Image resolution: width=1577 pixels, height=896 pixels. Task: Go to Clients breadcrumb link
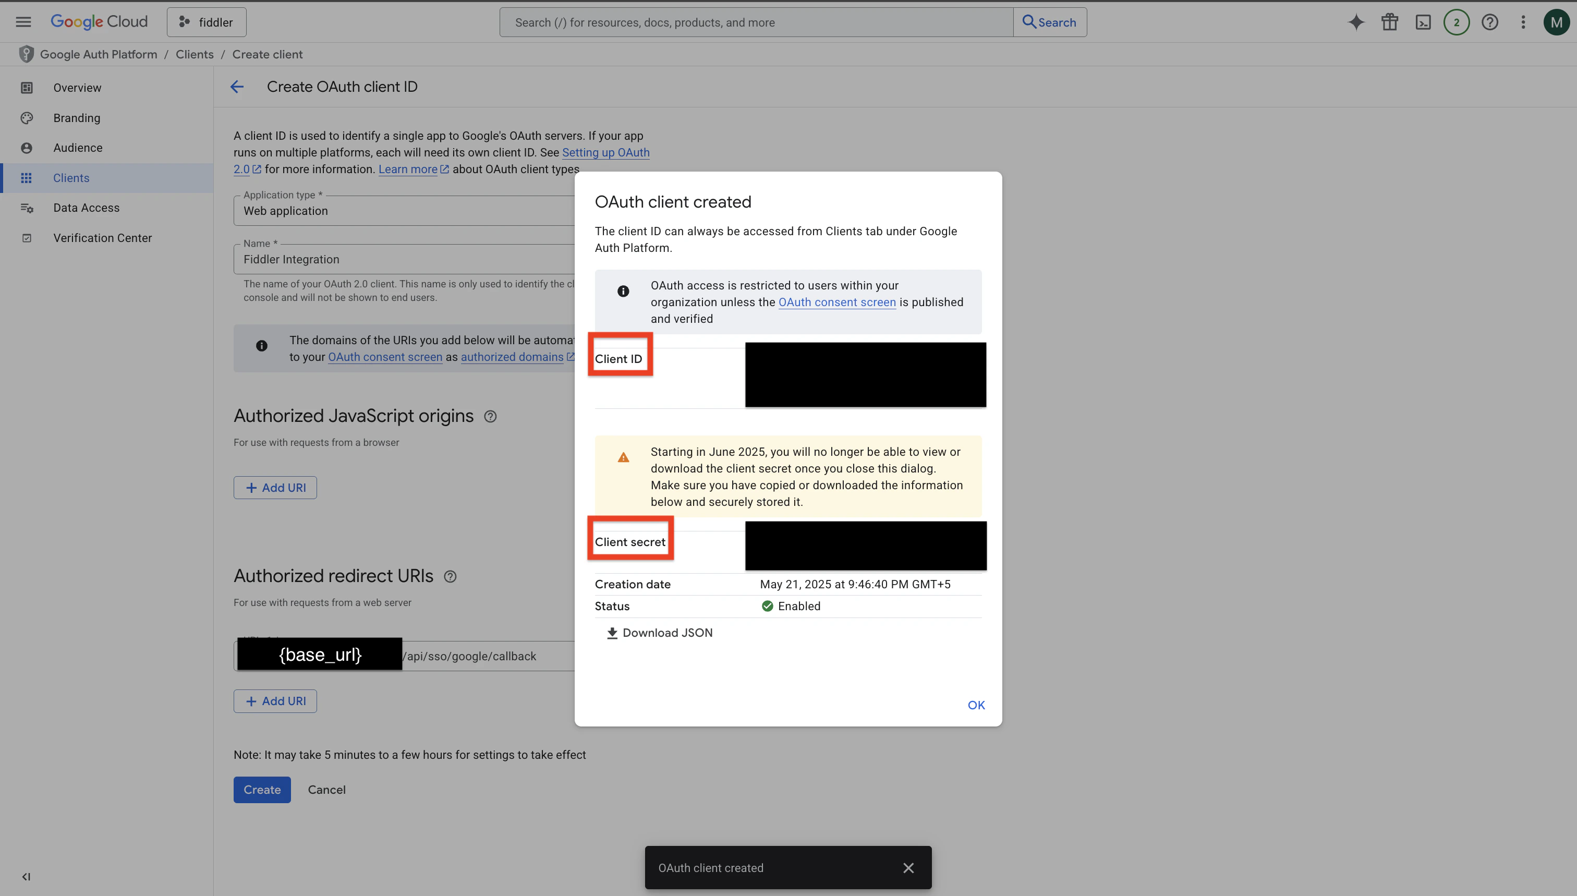pyautogui.click(x=195, y=54)
